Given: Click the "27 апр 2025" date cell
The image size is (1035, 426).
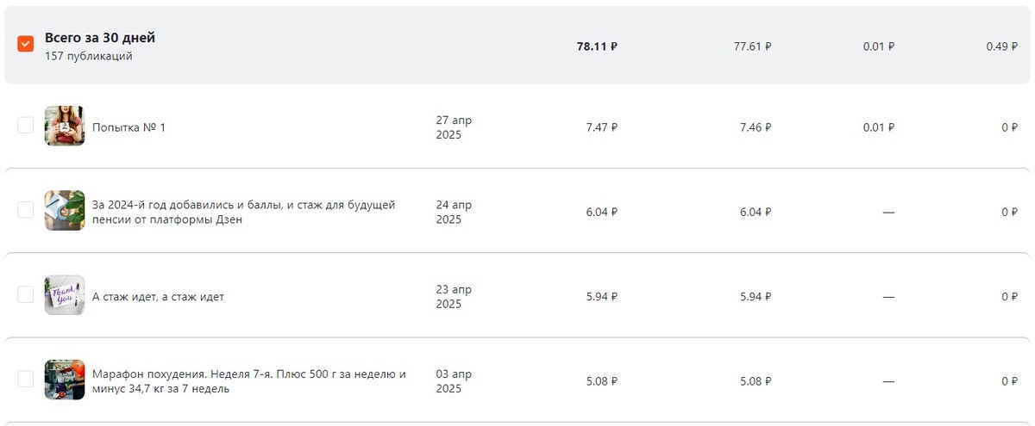Looking at the screenshot, I should click(454, 127).
